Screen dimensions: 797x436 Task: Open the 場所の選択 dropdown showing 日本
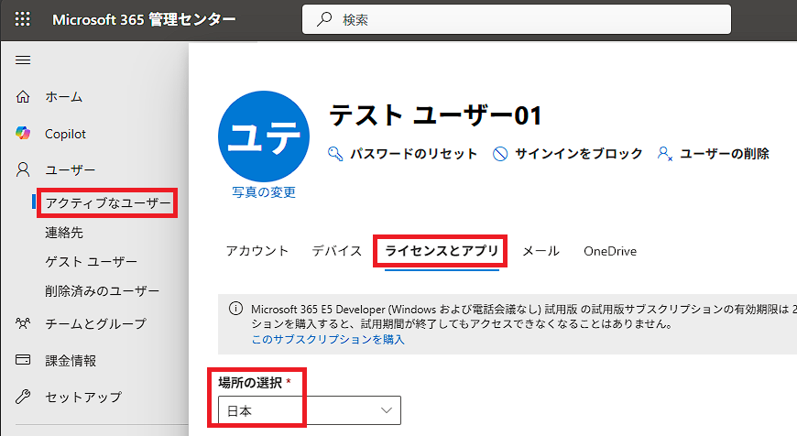310,410
